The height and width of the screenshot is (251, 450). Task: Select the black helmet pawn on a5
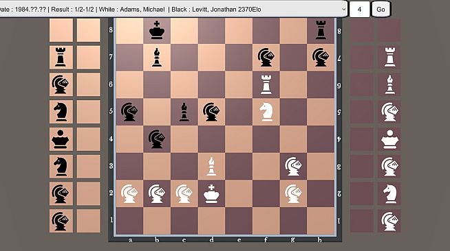point(129,112)
